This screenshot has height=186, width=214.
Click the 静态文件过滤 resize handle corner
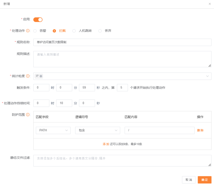pos(210,165)
